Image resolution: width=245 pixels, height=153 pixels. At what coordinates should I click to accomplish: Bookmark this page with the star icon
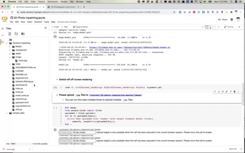174,12
